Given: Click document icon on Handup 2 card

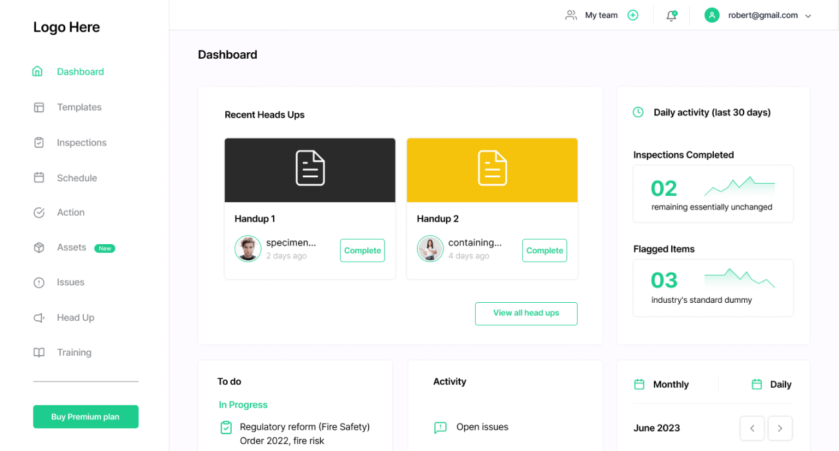Looking at the screenshot, I should click(492, 168).
